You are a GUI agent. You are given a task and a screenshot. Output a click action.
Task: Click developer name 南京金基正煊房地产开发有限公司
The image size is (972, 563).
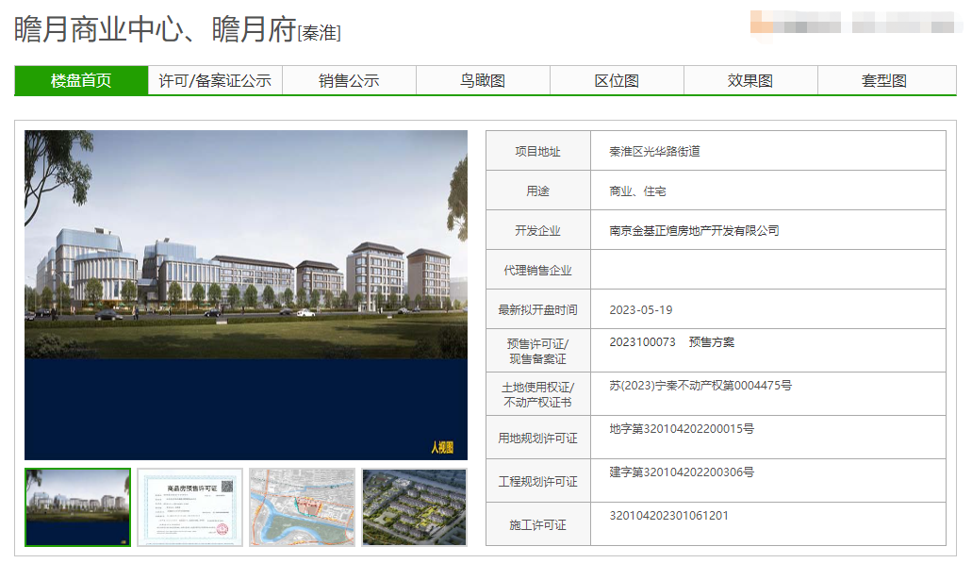click(694, 231)
